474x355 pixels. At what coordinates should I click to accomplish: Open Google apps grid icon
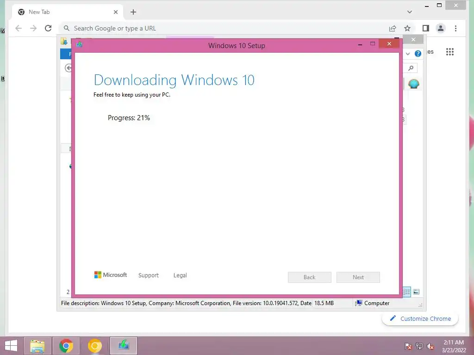[x=450, y=52]
